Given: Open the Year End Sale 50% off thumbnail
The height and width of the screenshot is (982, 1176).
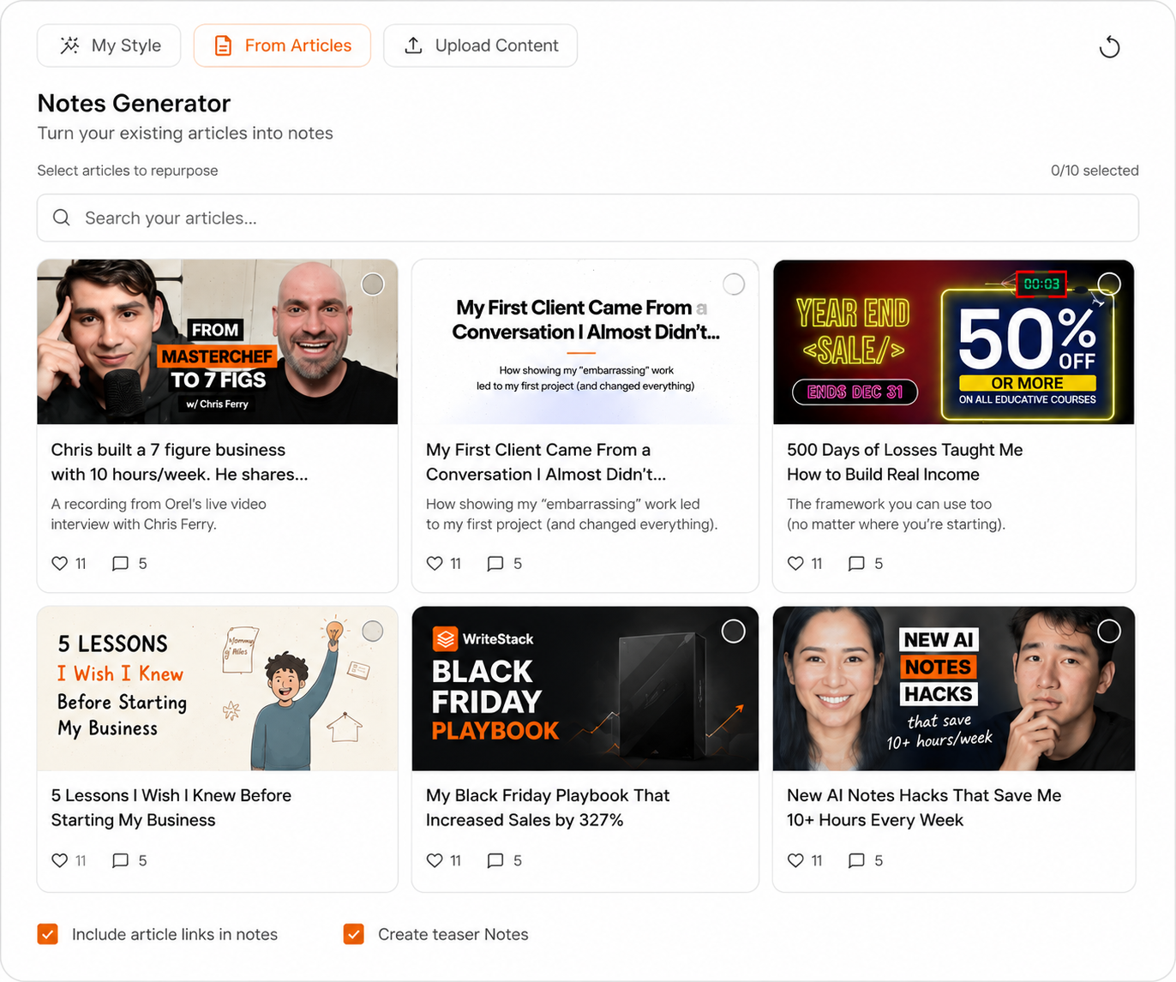Looking at the screenshot, I should coord(954,342).
